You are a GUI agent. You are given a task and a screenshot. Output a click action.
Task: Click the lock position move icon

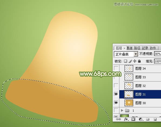[135, 61]
